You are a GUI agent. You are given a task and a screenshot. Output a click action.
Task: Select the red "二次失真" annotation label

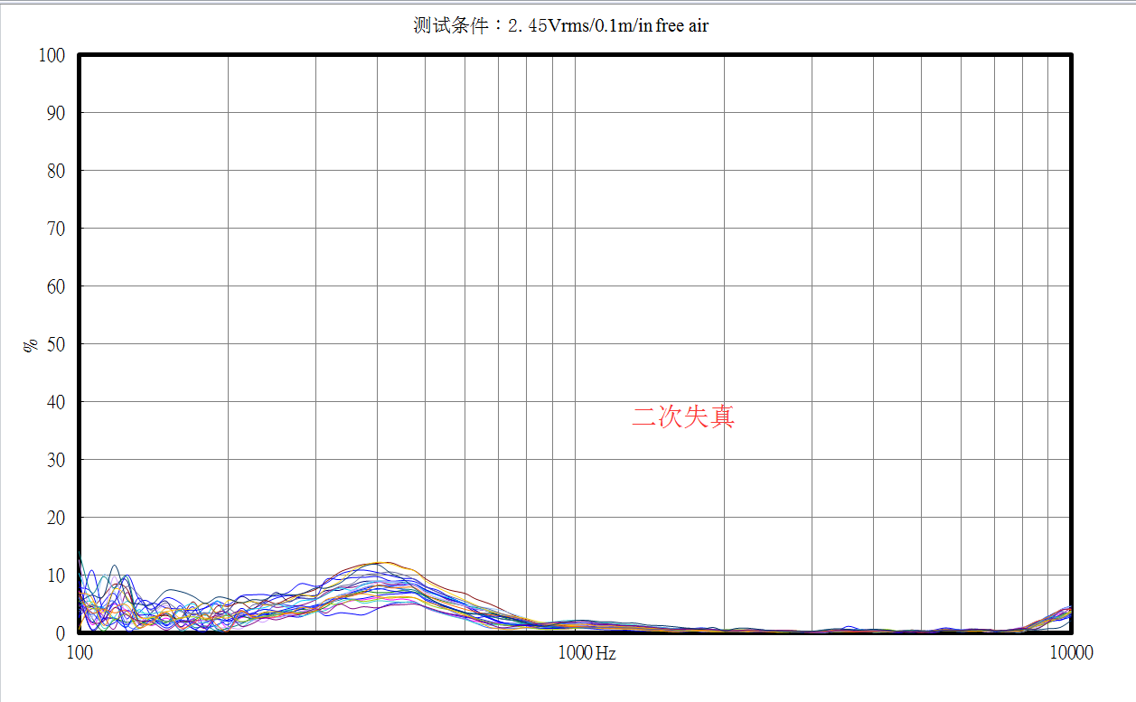(682, 417)
